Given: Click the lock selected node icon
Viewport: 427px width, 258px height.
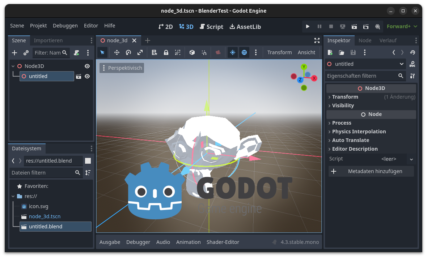Looking at the screenshot, I should [166, 52].
